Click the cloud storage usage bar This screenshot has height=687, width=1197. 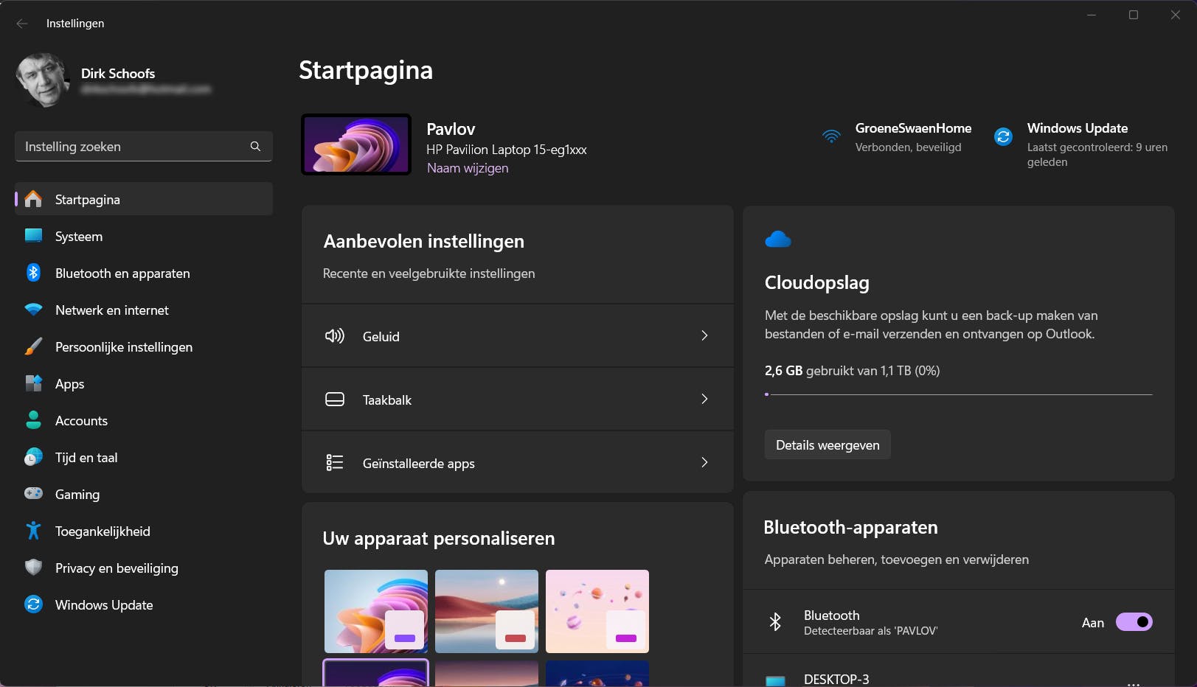click(x=958, y=394)
